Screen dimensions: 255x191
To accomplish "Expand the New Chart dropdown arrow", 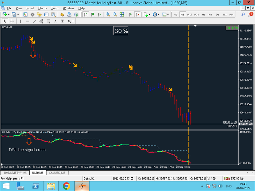I will click(x=9, y=14).
